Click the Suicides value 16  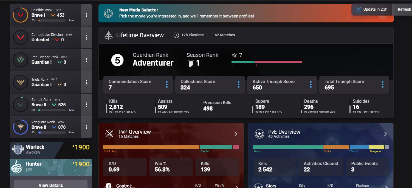[x=356, y=107]
